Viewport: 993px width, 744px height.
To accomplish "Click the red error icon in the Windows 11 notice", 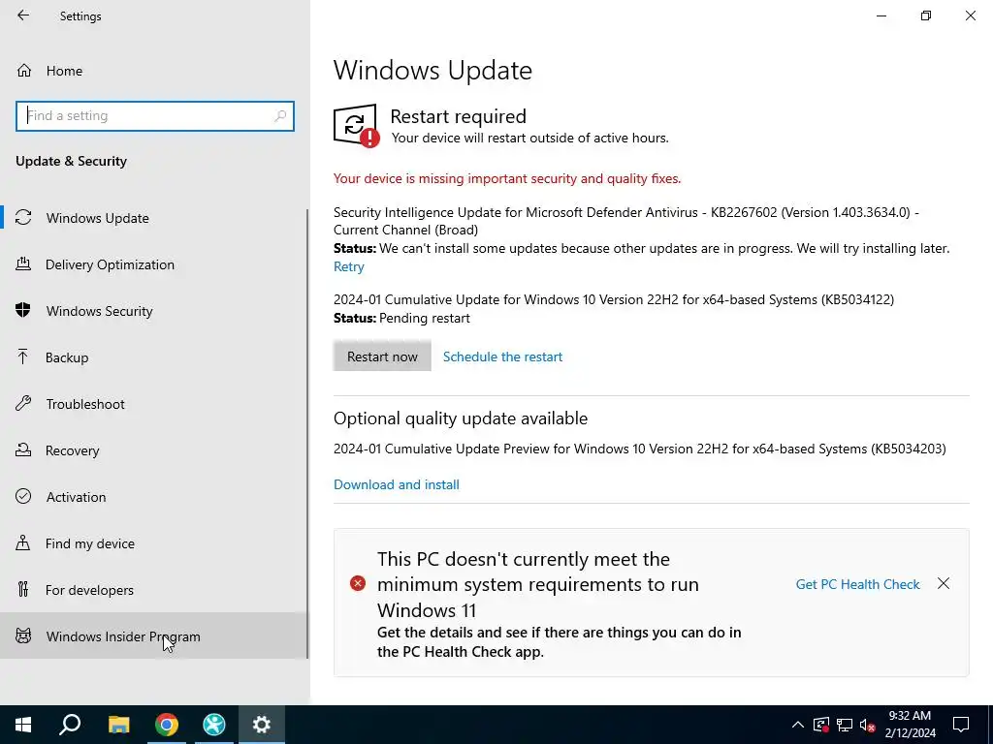I will coord(358,583).
